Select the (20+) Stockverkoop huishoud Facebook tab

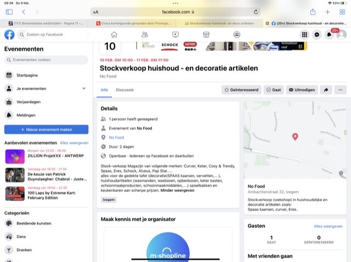[307, 23]
